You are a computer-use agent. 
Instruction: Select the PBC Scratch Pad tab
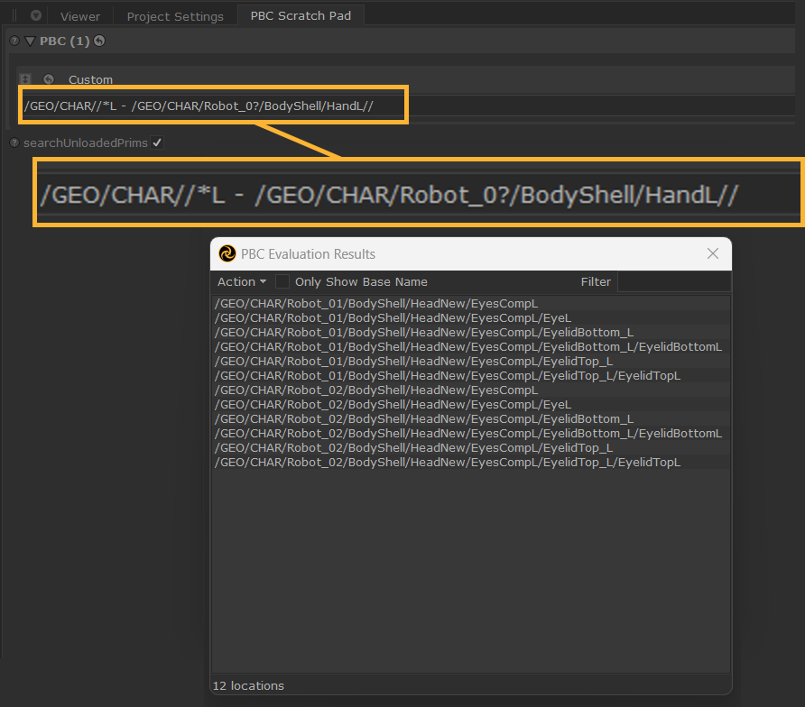click(x=301, y=15)
